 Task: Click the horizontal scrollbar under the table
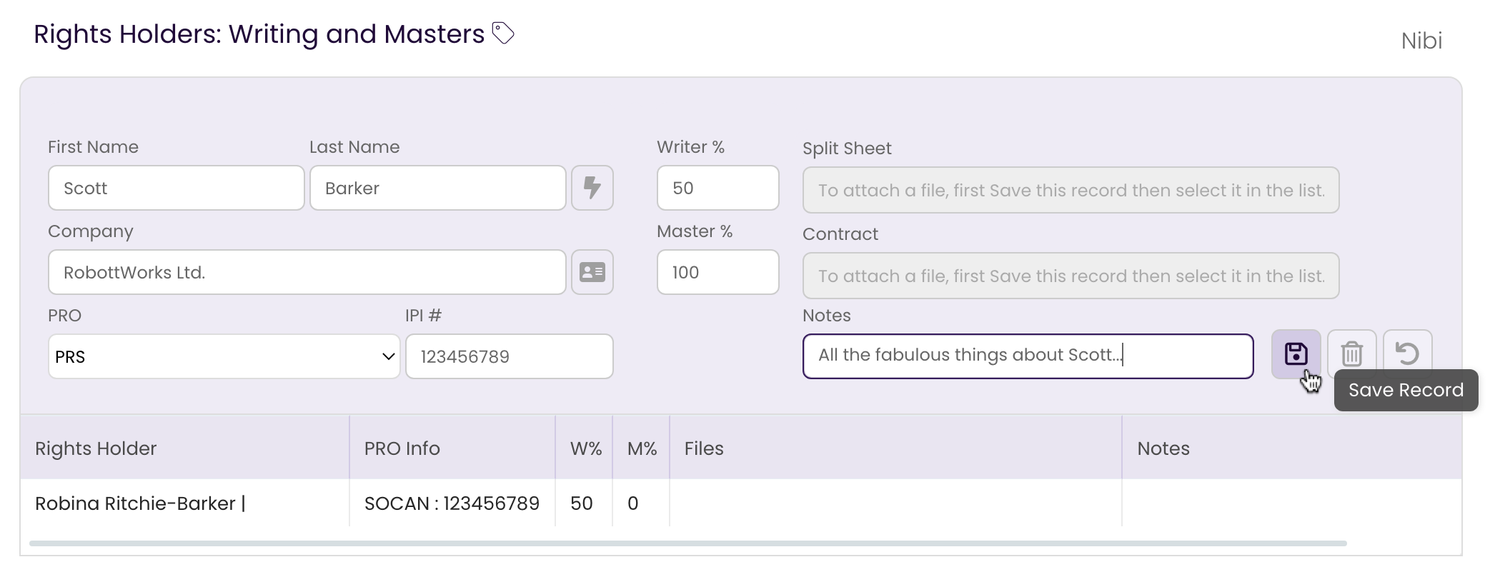coord(687,543)
